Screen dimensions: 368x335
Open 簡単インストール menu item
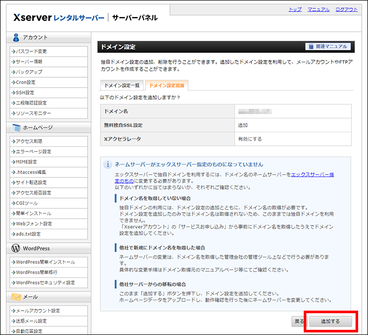49,214
